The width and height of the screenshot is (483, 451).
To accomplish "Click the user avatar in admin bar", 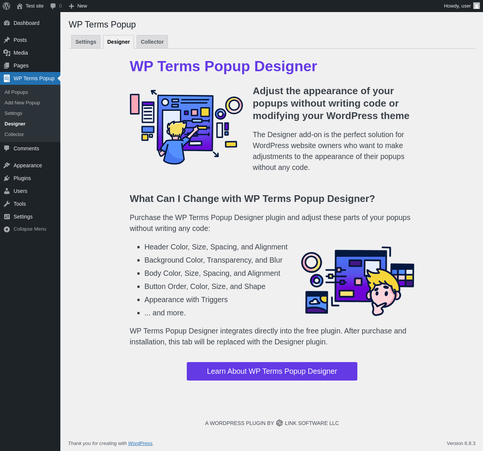I will (477, 6).
